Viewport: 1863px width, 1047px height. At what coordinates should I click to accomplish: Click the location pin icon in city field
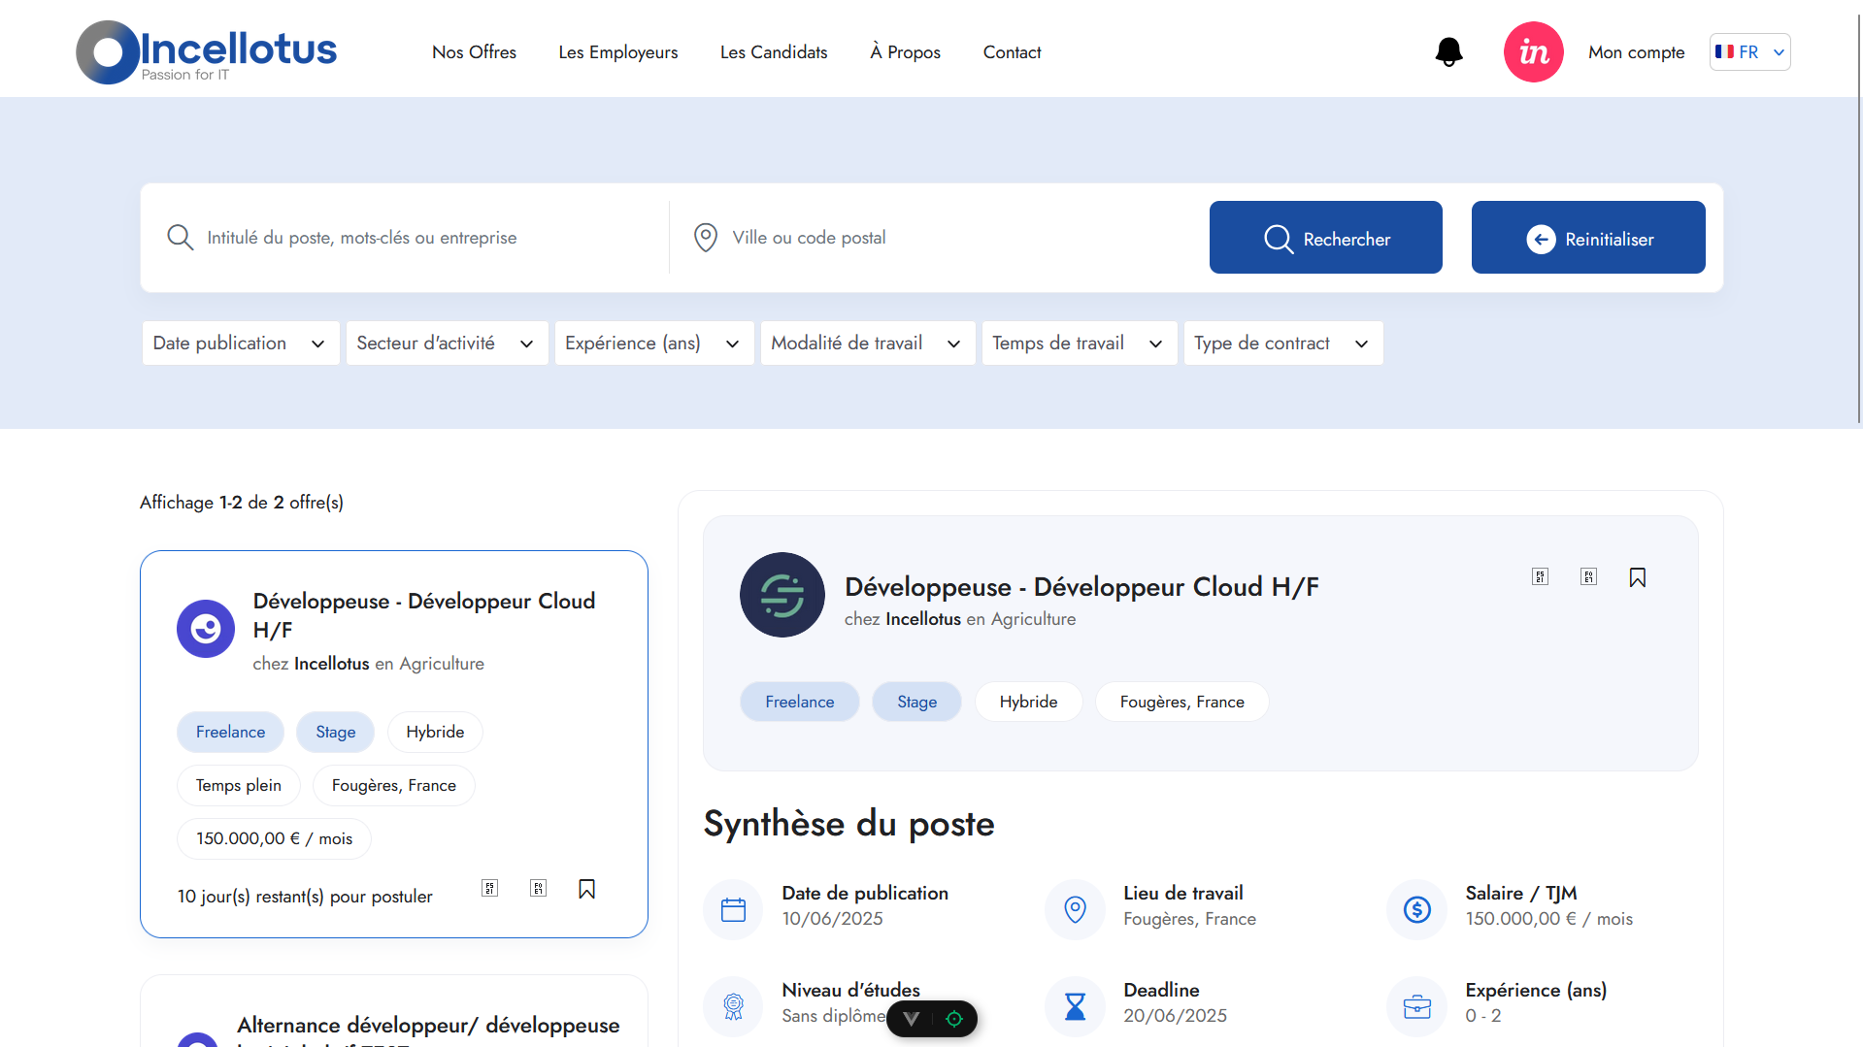[x=705, y=237]
